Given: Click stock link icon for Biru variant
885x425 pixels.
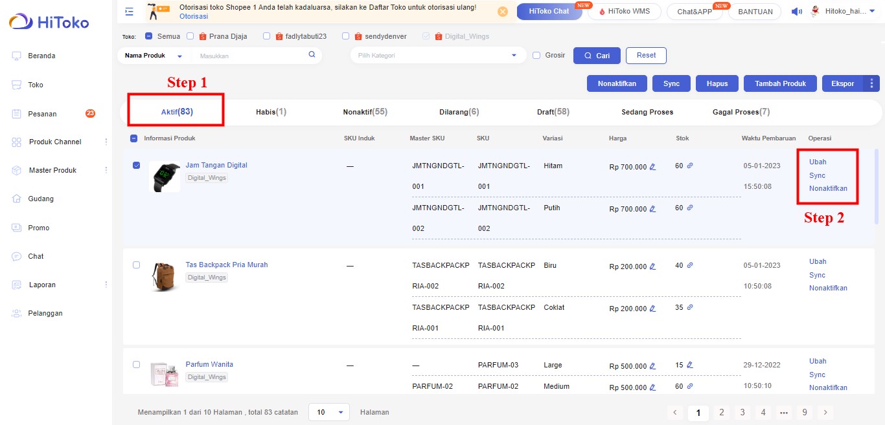Looking at the screenshot, I should 690,265.
